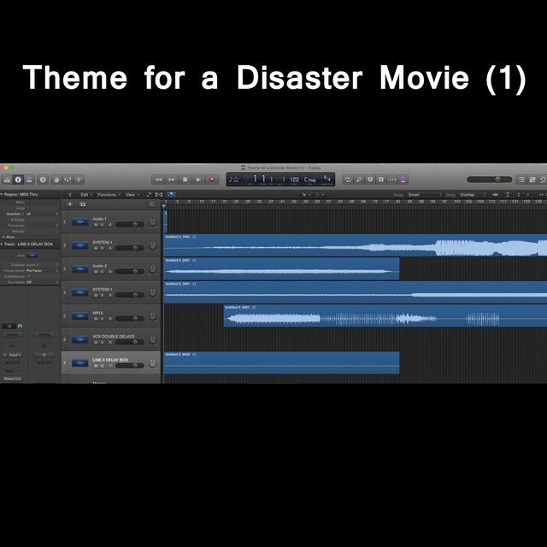Mute the HR16 track
The width and height of the screenshot is (547, 547).
96,319
